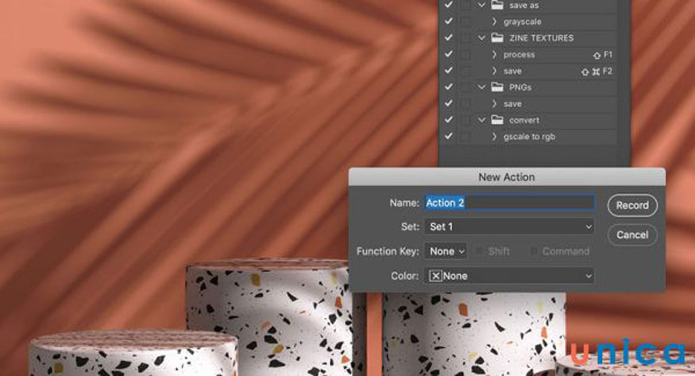Click the Cancel button in New Action
The image size is (695, 376).
point(632,235)
